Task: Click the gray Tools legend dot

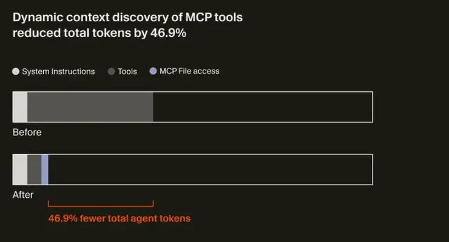Action: click(111, 71)
